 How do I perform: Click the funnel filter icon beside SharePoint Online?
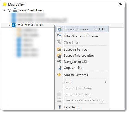pyautogui.click(x=10, y=10)
